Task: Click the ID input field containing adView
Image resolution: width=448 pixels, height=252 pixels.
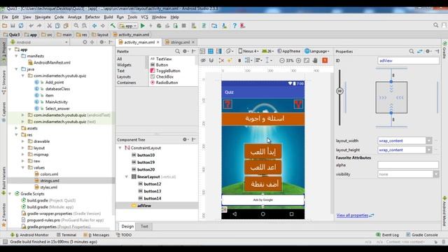Action: 408,61
